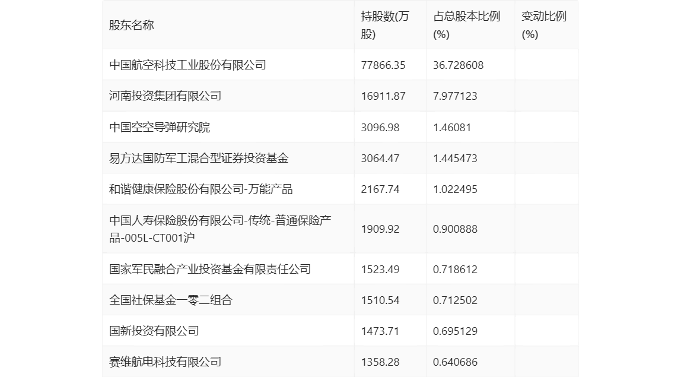Select 国新投资有限公司 shareholder name
Screen dimensions: 681x377
click(154, 331)
